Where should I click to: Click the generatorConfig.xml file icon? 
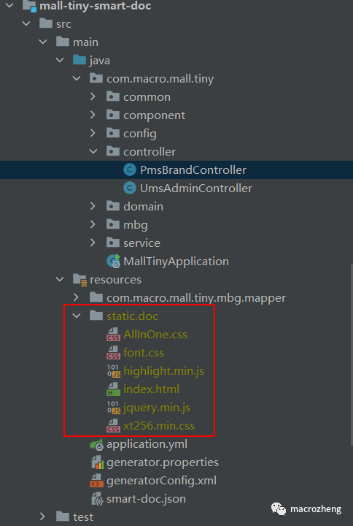[97, 481]
